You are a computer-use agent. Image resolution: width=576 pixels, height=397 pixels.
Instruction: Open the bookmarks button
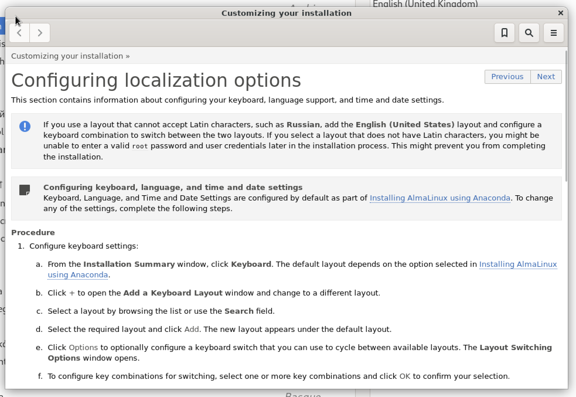click(504, 33)
